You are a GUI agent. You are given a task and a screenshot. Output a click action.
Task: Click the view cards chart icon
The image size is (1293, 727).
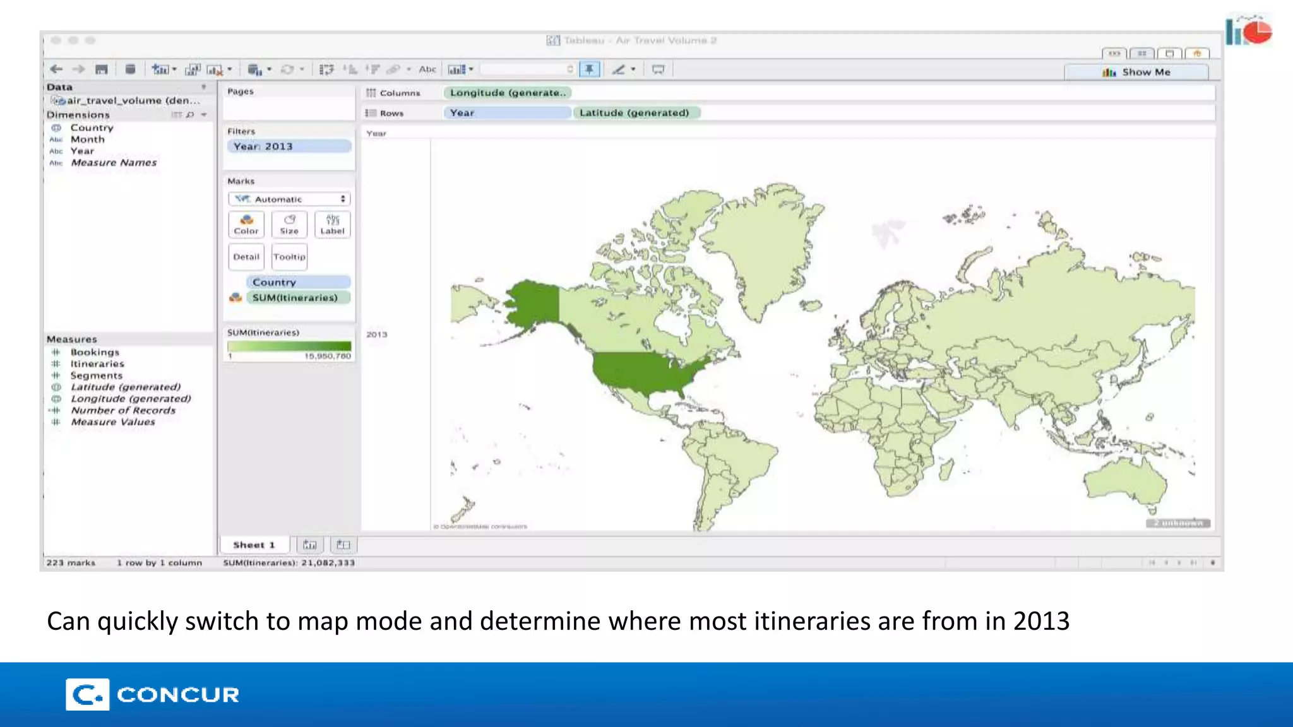coord(456,69)
